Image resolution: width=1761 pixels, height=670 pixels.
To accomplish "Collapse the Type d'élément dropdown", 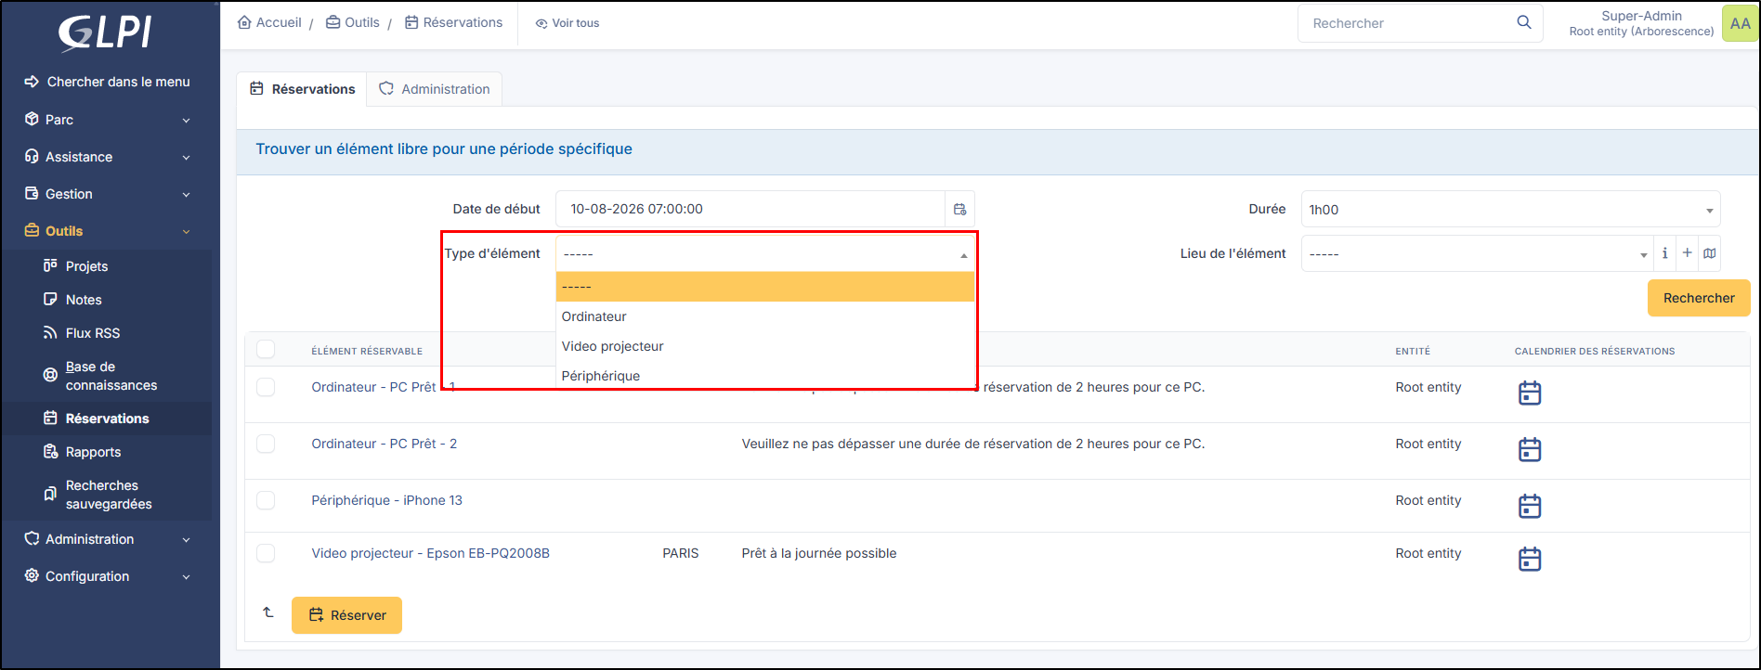I will [765, 253].
